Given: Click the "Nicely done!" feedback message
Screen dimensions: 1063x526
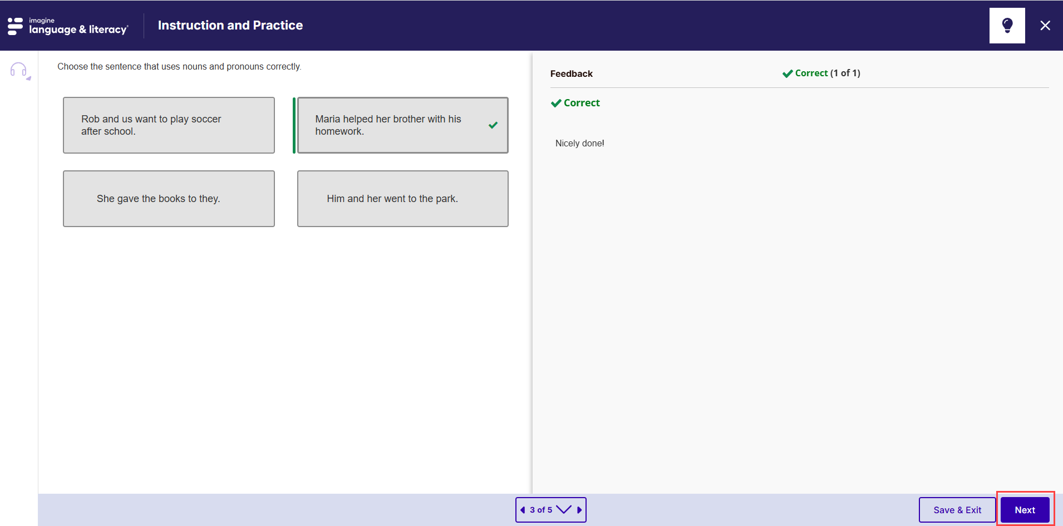Looking at the screenshot, I should 579,143.
